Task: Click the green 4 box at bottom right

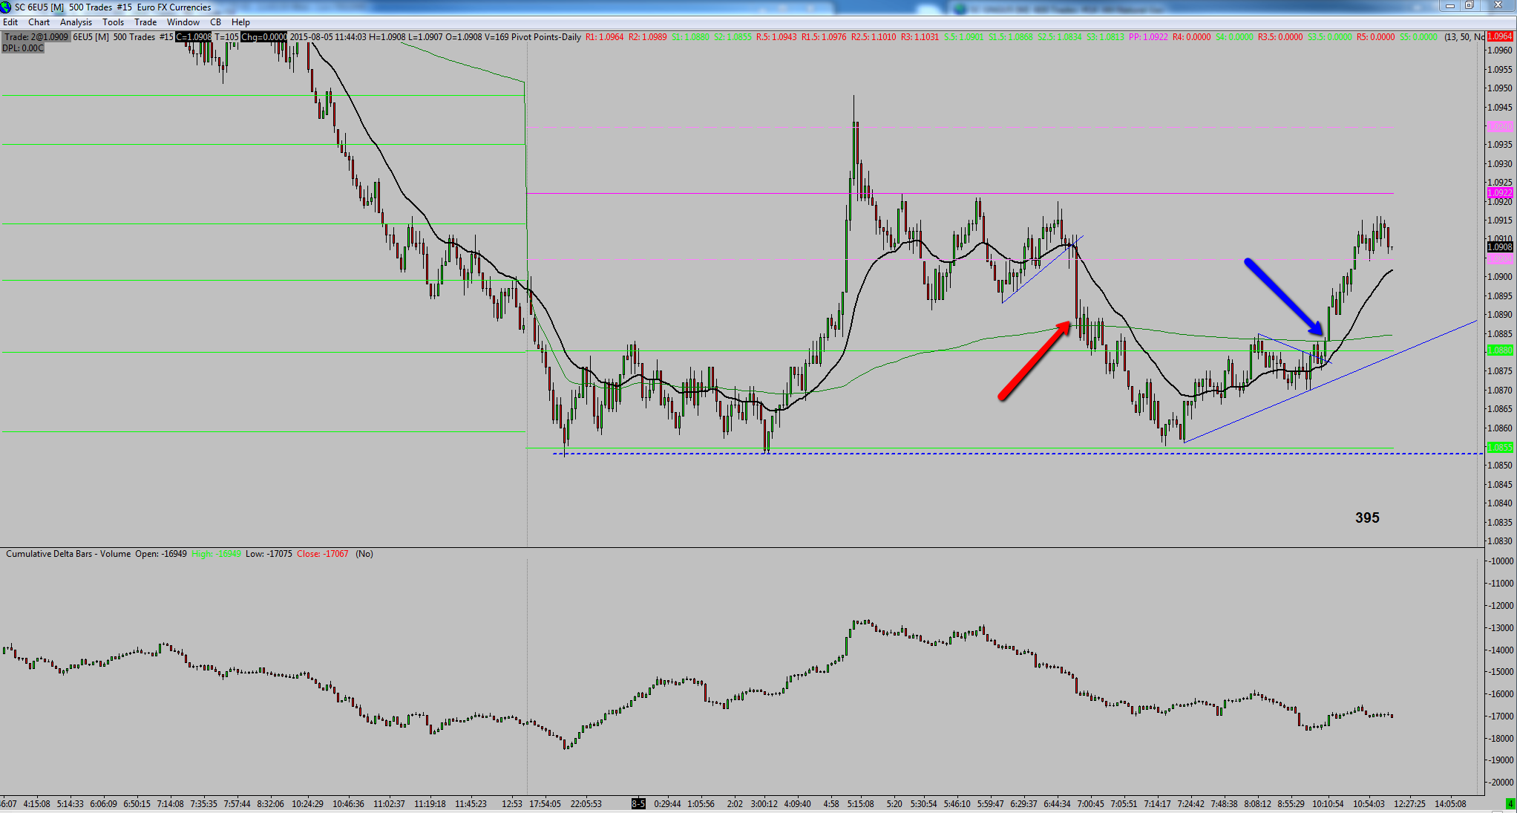Action: pos(1510,803)
